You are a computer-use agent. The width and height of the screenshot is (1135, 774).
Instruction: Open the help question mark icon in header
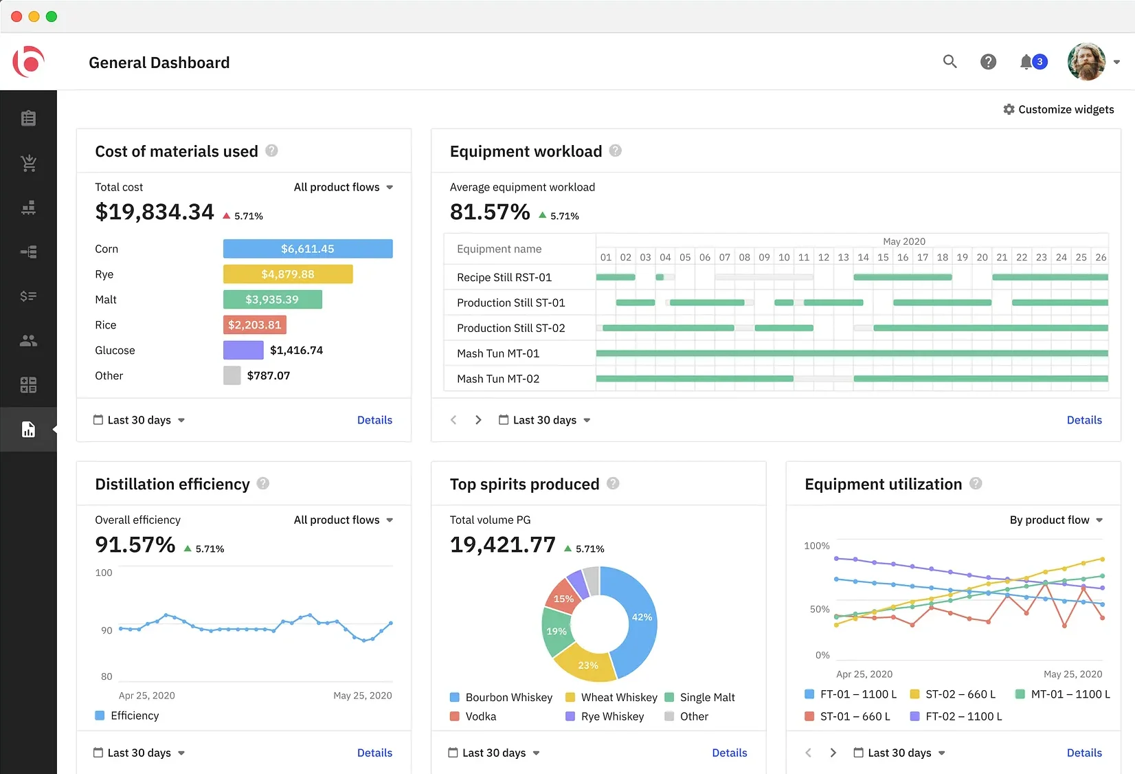(x=988, y=62)
